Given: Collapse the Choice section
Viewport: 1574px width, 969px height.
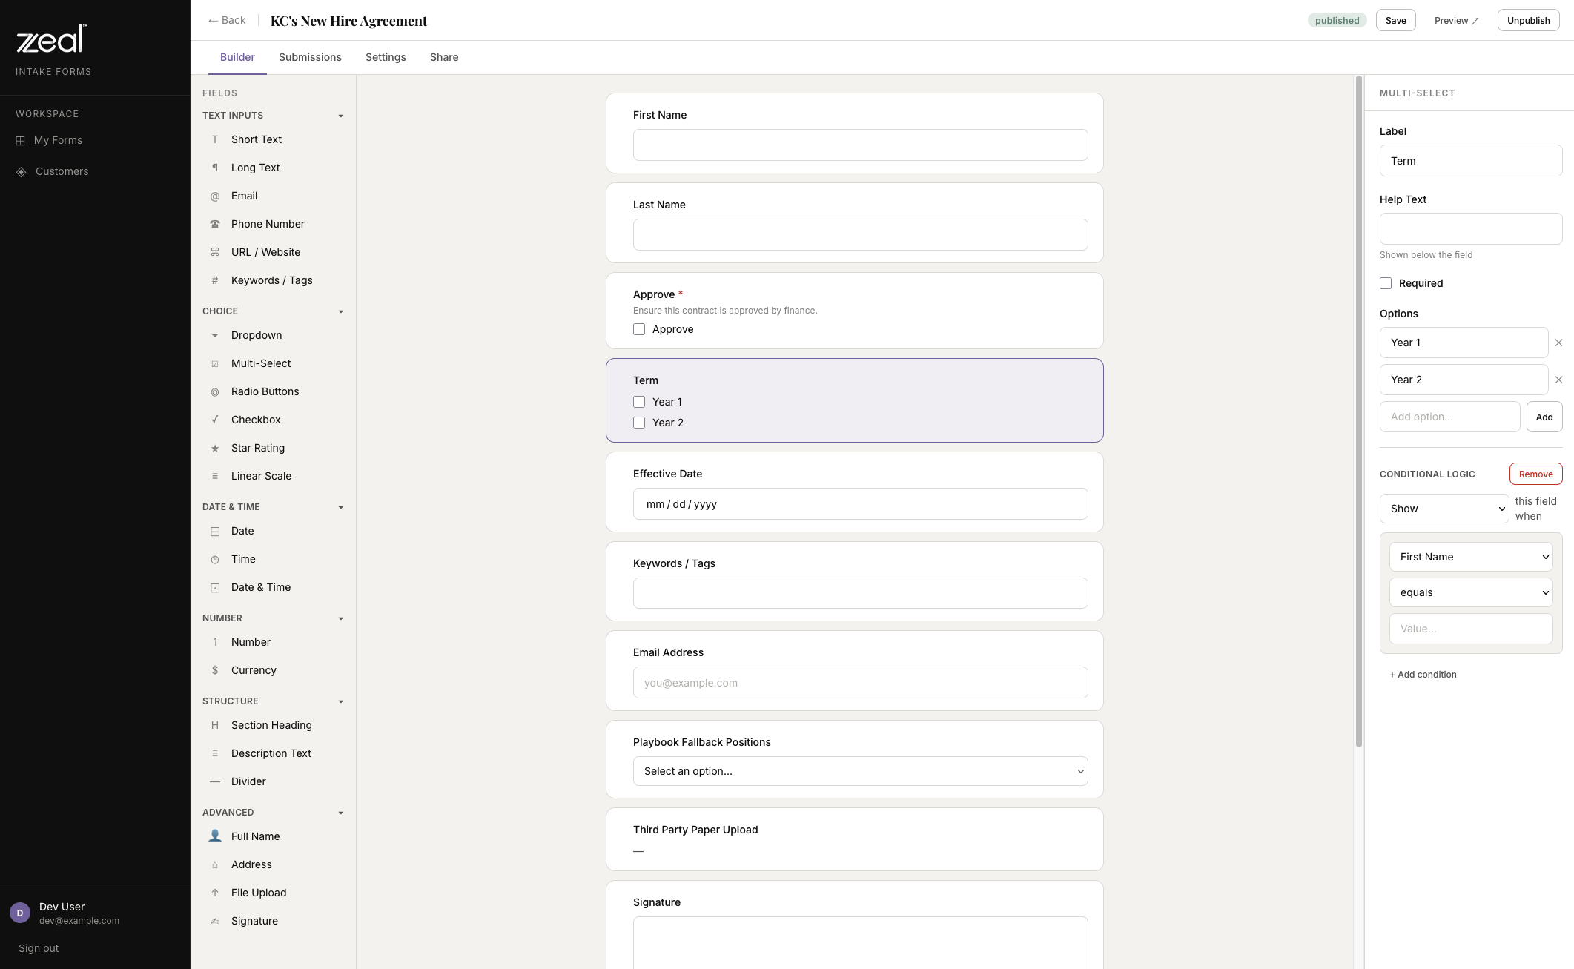Looking at the screenshot, I should click(x=341, y=311).
